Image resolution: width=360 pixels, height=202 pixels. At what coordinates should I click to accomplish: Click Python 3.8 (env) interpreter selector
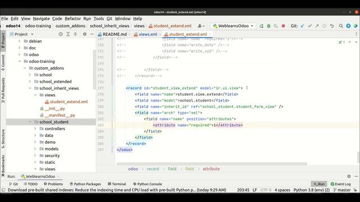(311, 190)
